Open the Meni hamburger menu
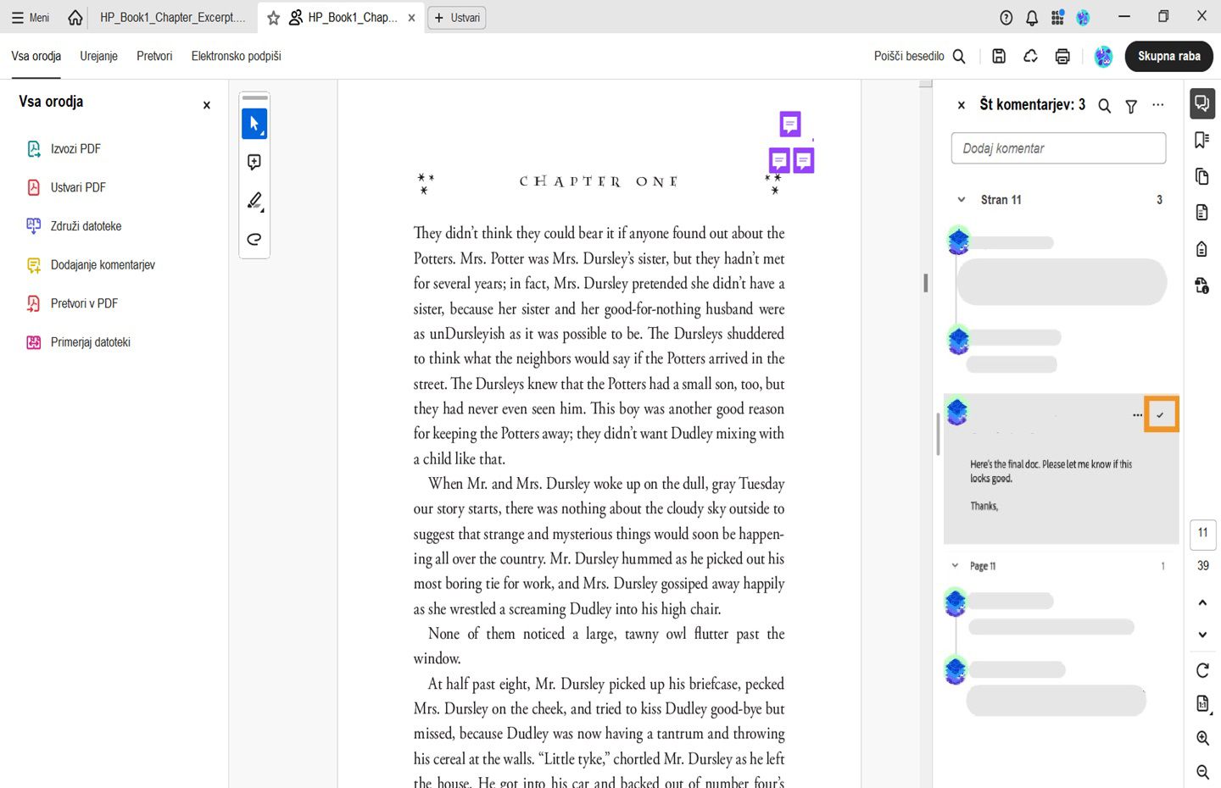This screenshot has height=788, width=1221. pyautogui.click(x=31, y=18)
